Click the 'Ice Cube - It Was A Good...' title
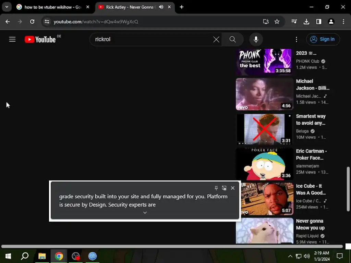351x263 pixels. click(311, 189)
